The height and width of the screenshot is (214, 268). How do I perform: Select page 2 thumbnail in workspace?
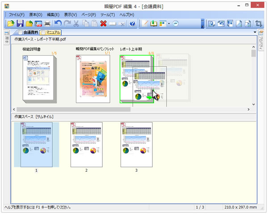point(87,145)
